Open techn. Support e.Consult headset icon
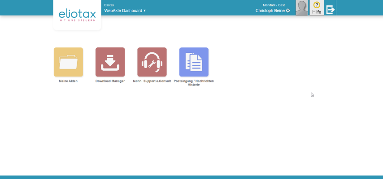 152,62
